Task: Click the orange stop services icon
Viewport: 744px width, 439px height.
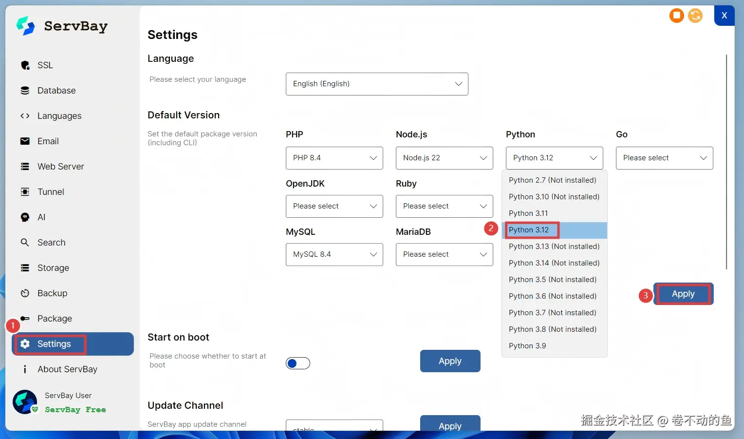Action: point(677,16)
